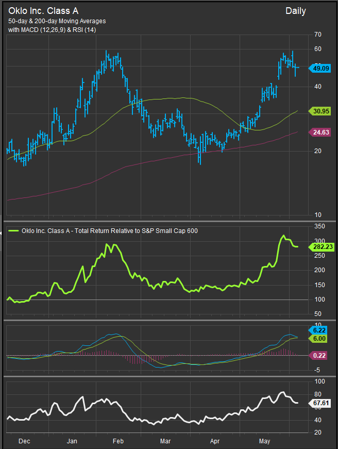This screenshot has height=449, width=338.
Task: Click the 70 price axis label
Action: tap(318, 35)
